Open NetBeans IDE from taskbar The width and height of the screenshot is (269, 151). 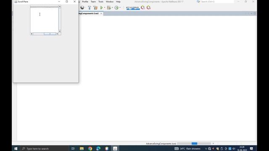[x=107, y=148]
